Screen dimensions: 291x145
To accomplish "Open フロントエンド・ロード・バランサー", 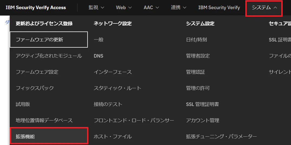I will (134, 120).
